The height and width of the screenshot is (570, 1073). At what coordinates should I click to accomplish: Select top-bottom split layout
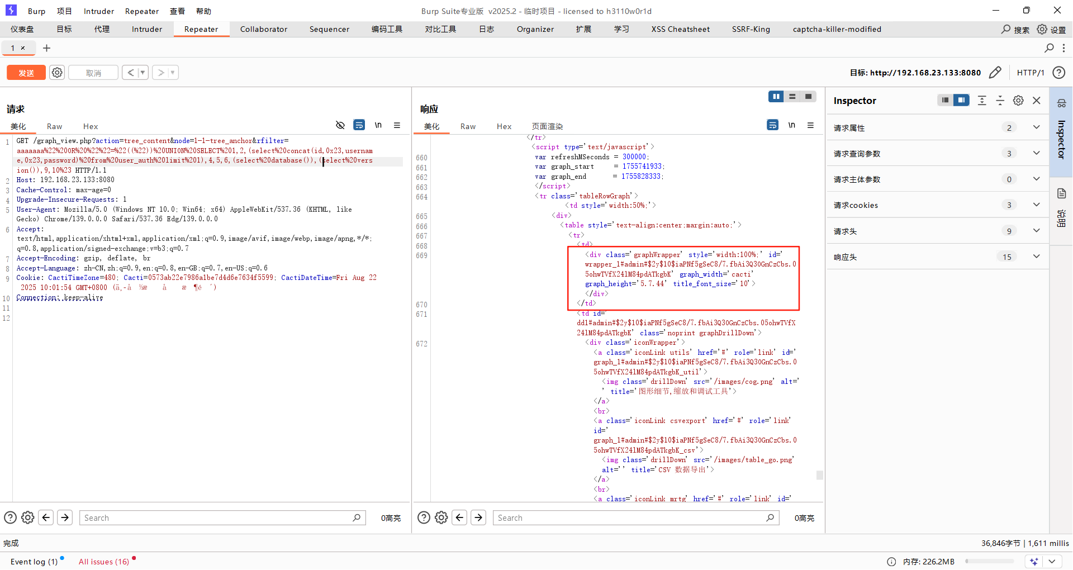[792, 97]
